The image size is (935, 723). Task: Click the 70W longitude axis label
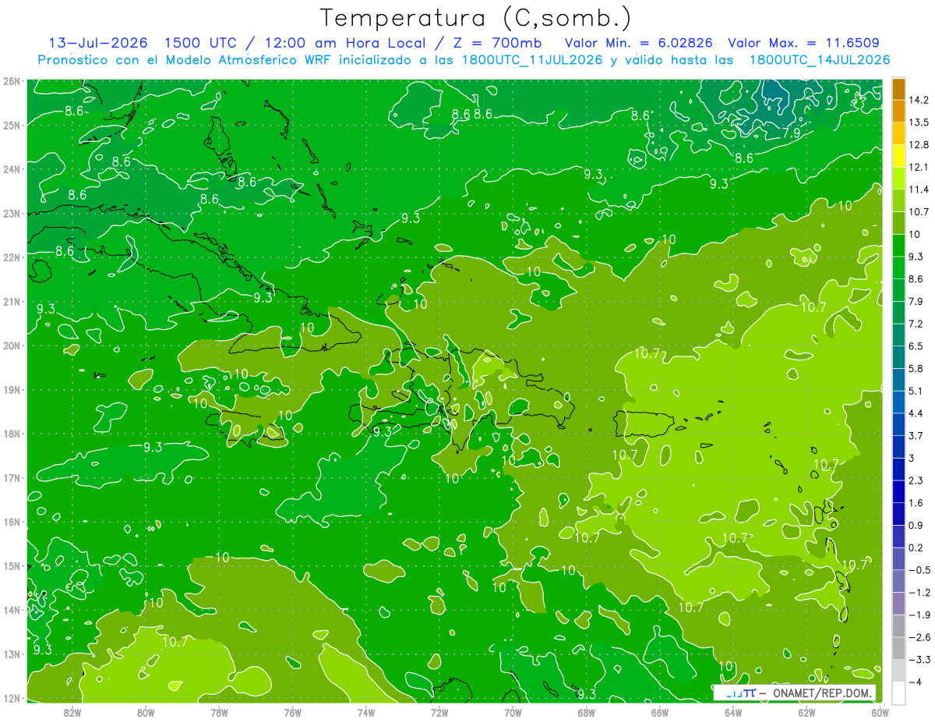tap(513, 712)
